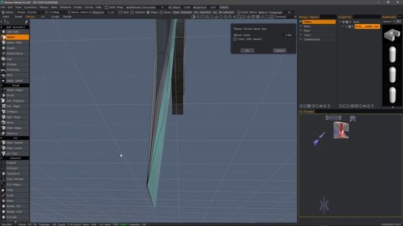Select the Edge Loops UV tool
Viewport: 403px width, 226px height.
click(x=15, y=148)
